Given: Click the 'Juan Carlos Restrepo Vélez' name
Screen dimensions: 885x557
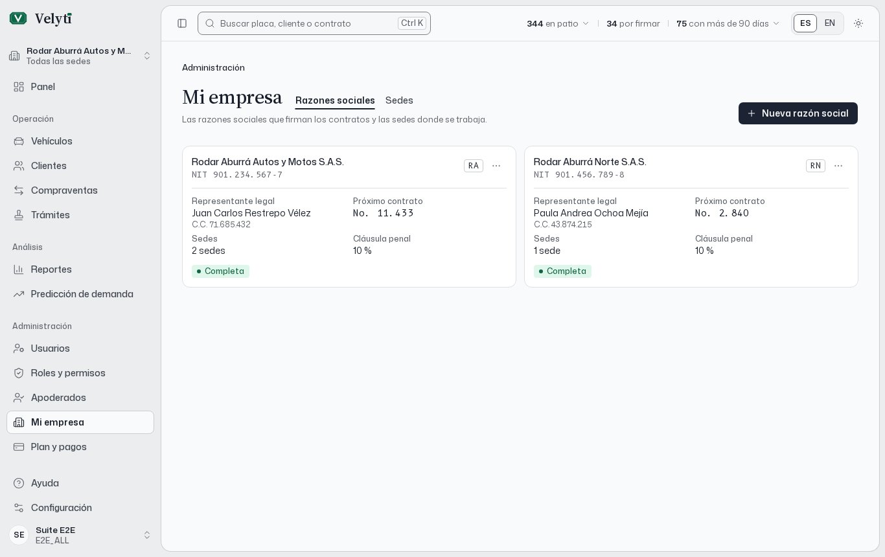Looking at the screenshot, I should coord(251,213).
